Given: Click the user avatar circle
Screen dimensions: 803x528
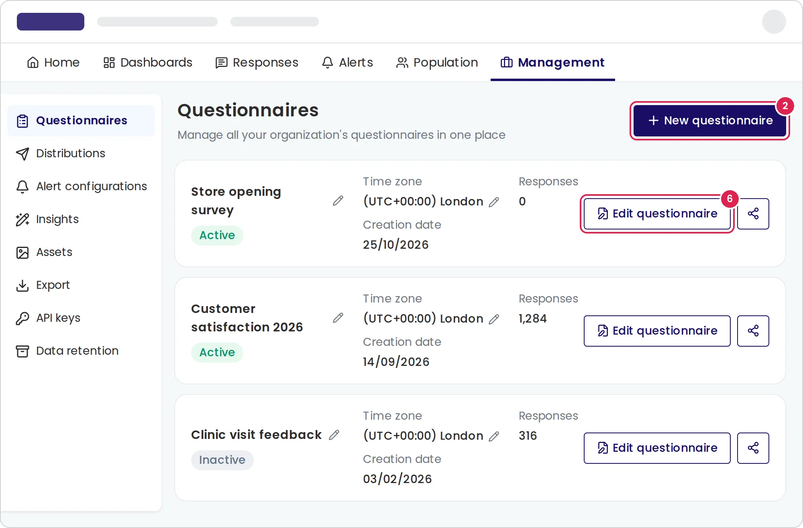Looking at the screenshot, I should (x=774, y=22).
